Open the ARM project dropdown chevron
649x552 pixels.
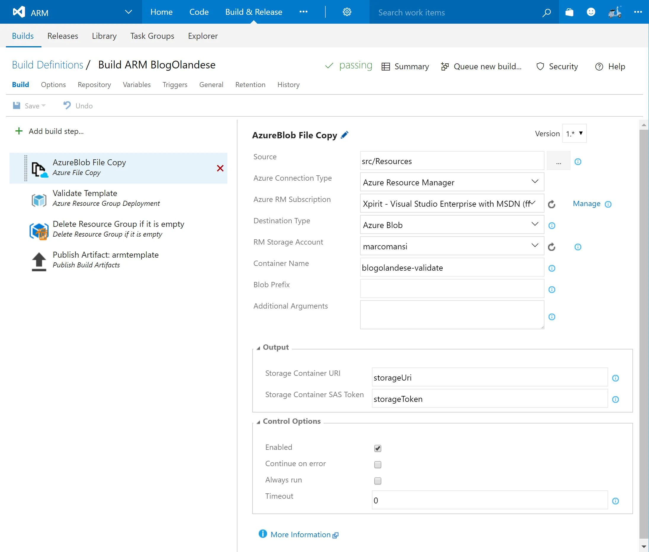(128, 12)
